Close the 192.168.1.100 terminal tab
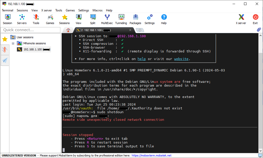 point(130,30)
